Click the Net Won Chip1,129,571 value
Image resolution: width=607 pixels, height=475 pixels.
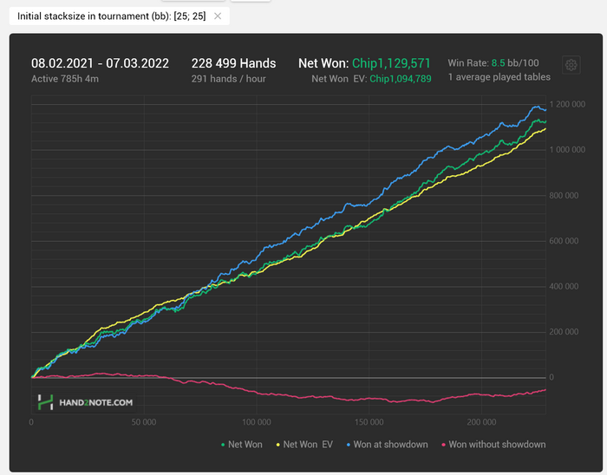tap(391, 63)
